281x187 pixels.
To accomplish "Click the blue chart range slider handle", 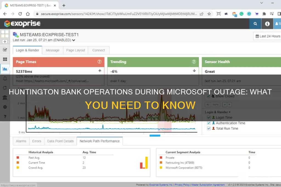I will click(155, 136).
